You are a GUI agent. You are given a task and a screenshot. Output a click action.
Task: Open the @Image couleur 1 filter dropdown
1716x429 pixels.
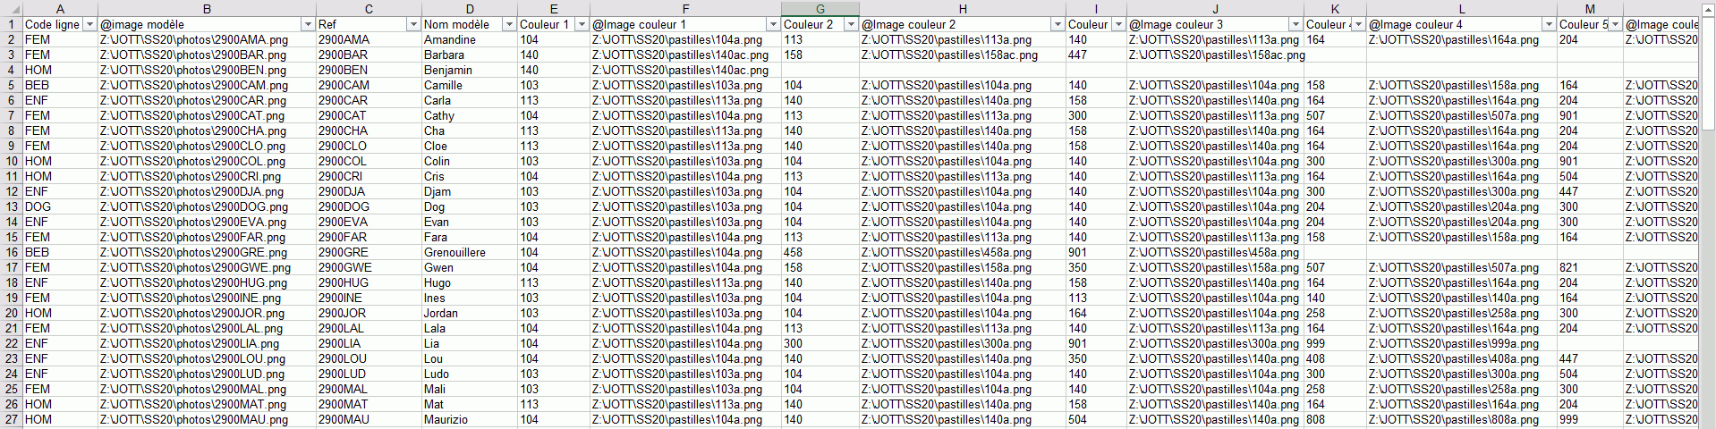[x=773, y=24]
